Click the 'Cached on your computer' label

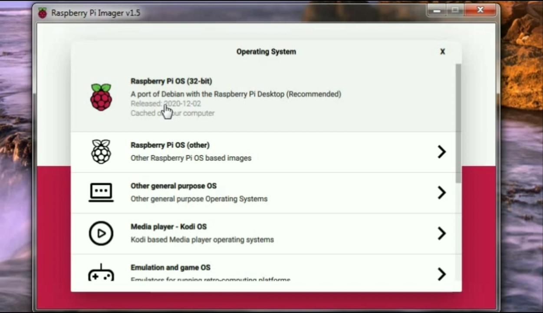tap(172, 113)
